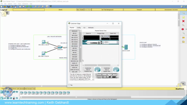This screenshot has width=187, height=105.
Task: Select the Inspect magnifier tool
Action: pyautogui.click(x=183, y=25)
